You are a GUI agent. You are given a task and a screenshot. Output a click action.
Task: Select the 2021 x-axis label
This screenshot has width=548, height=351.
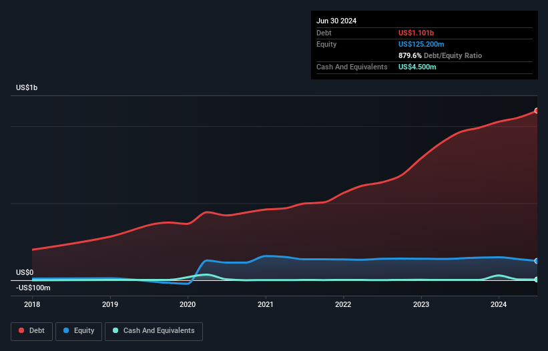[266, 304]
